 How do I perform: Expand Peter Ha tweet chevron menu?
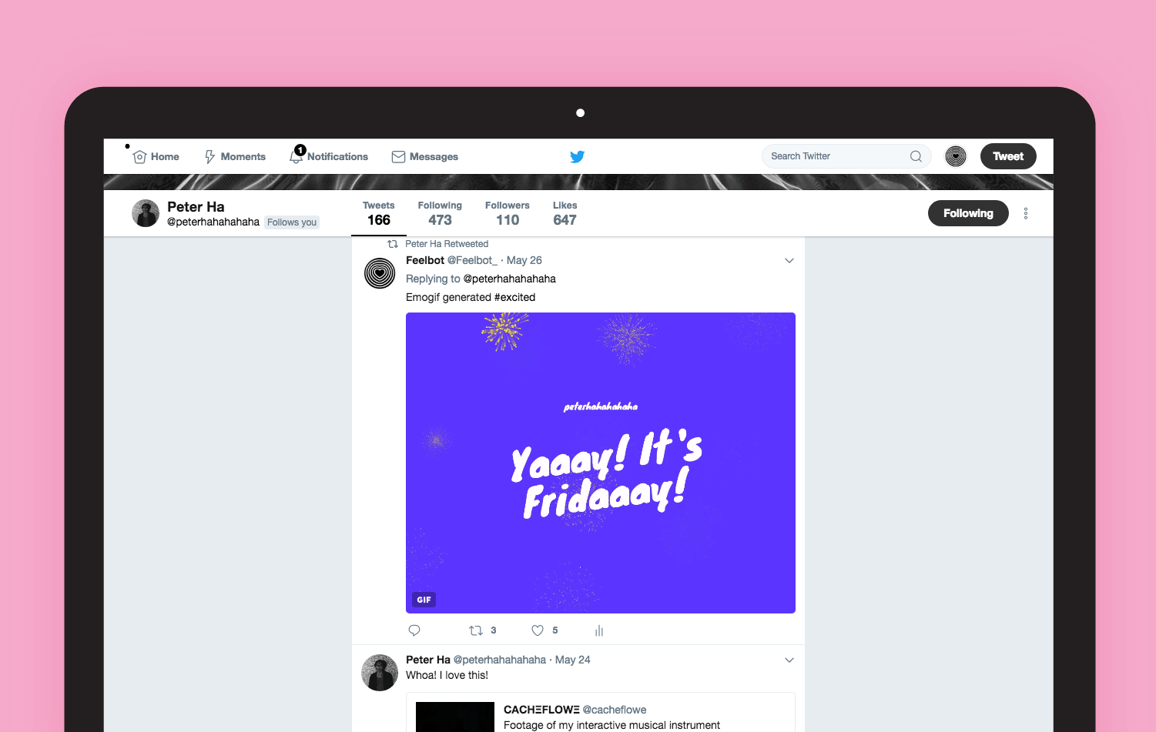[x=789, y=660]
